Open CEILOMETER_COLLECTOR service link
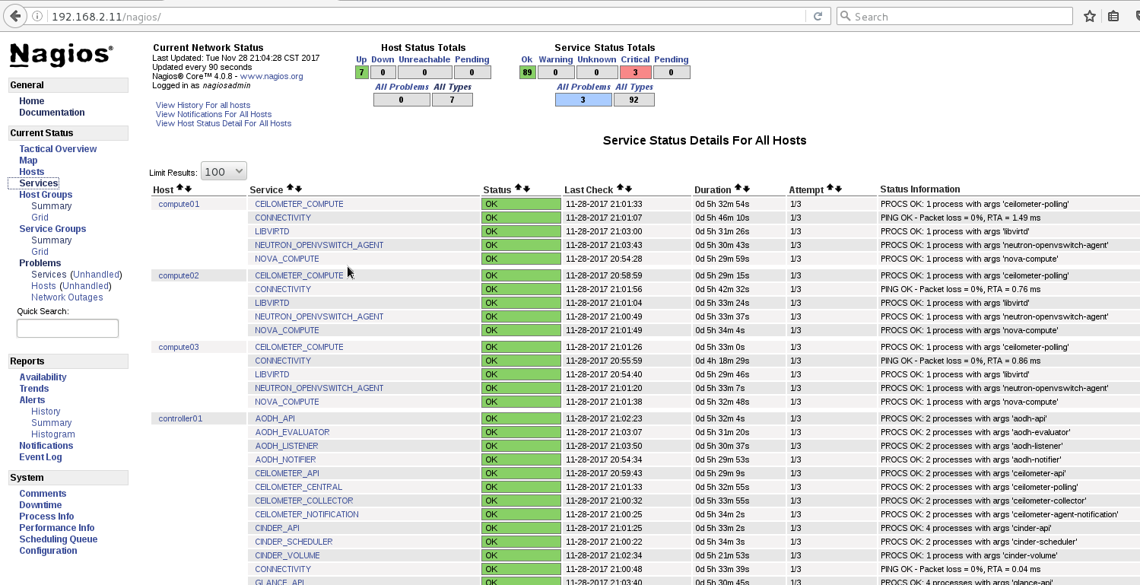1140x585 pixels. pos(304,501)
